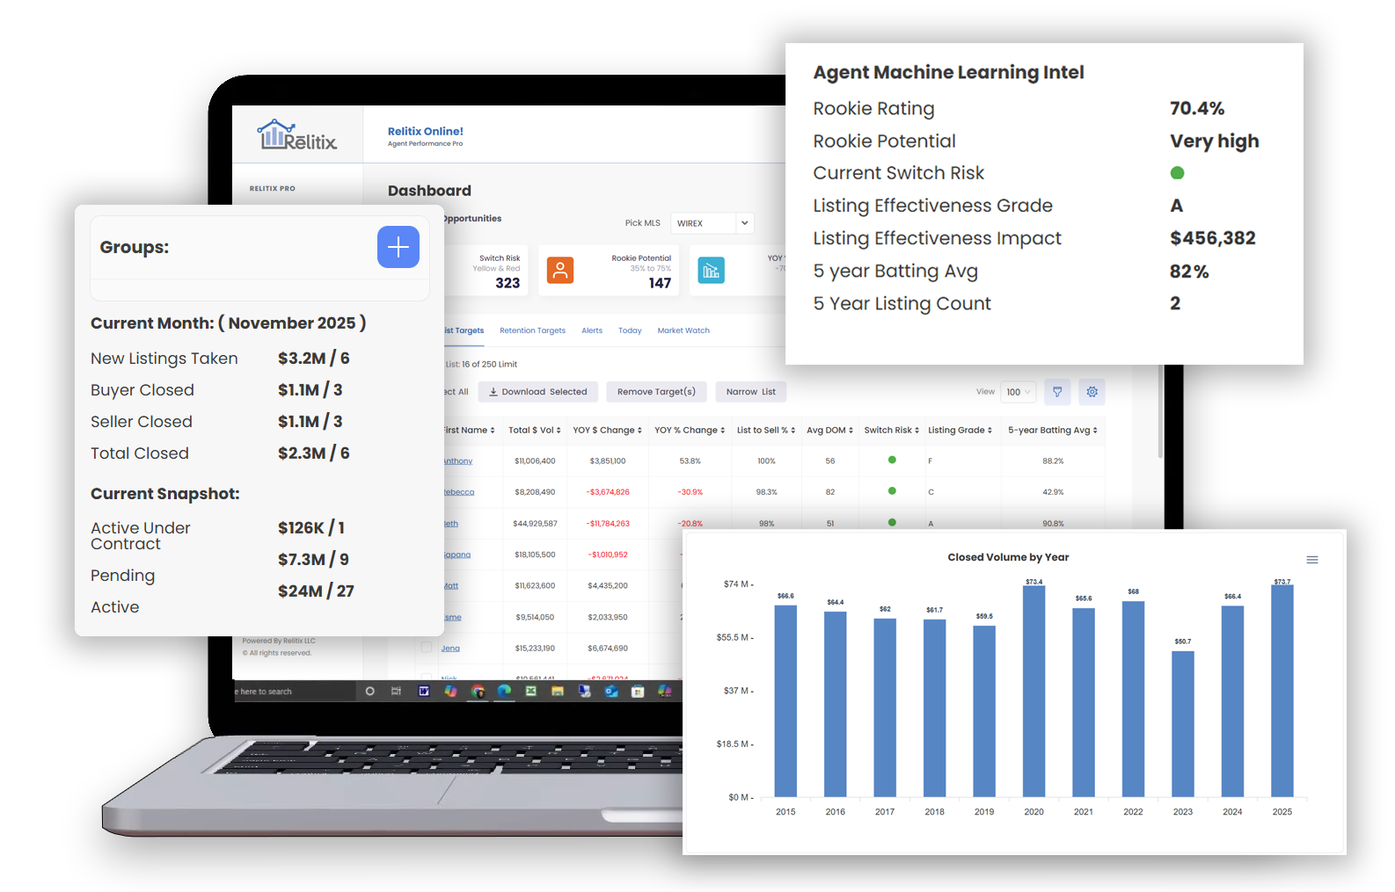Screen dimensions: 1395x892
Task: Click the New Listings Taken $3.2M / 6 value
Action: (314, 359)
